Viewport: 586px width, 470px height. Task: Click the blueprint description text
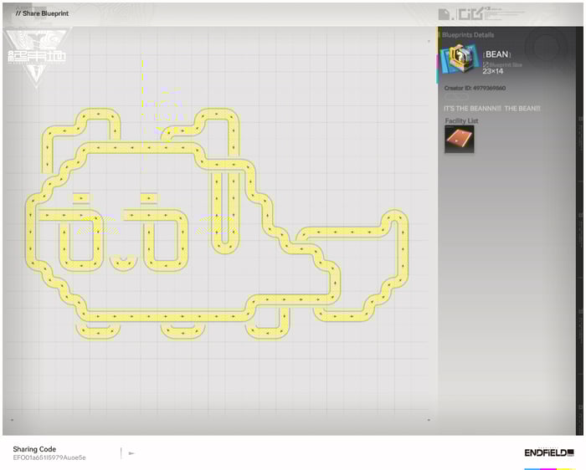coord(491,109)
